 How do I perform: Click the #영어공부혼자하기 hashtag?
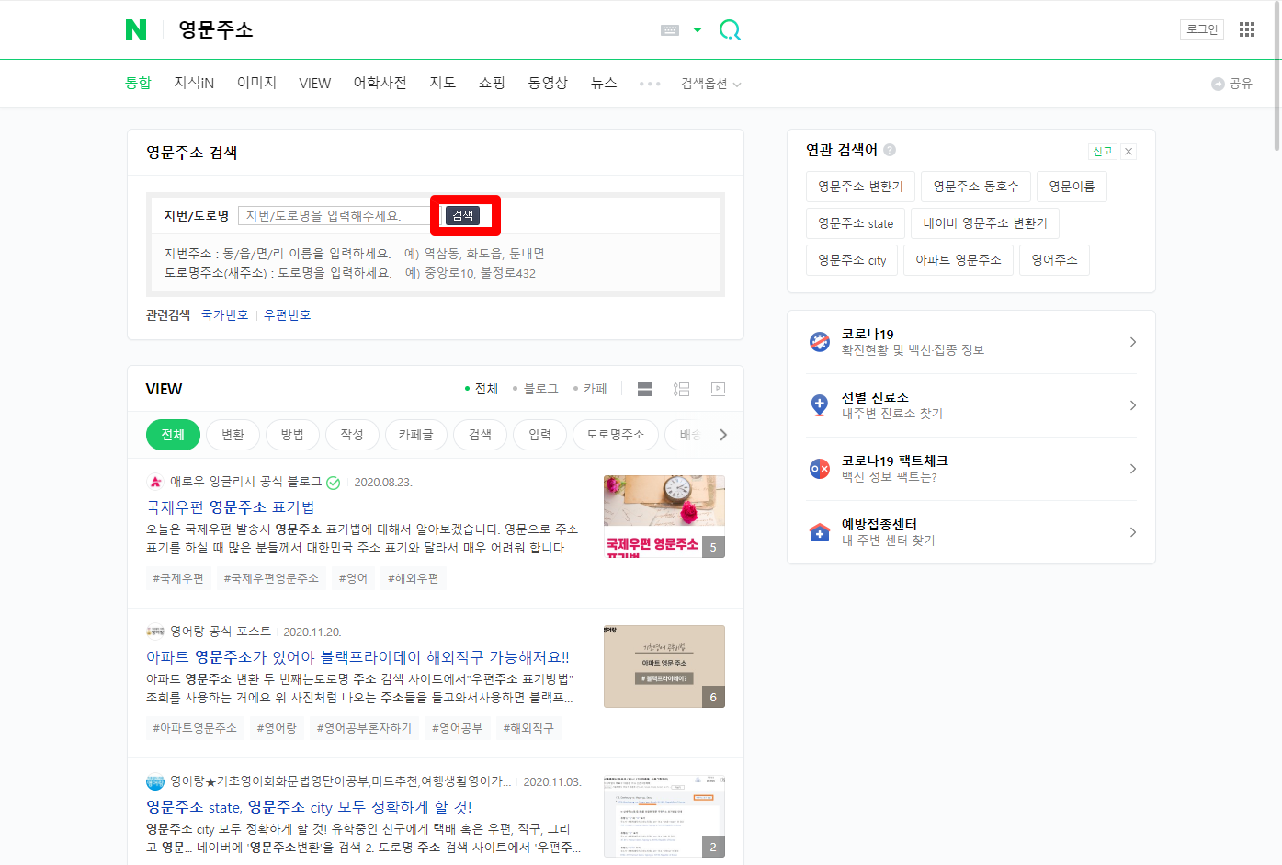point(364,728)
